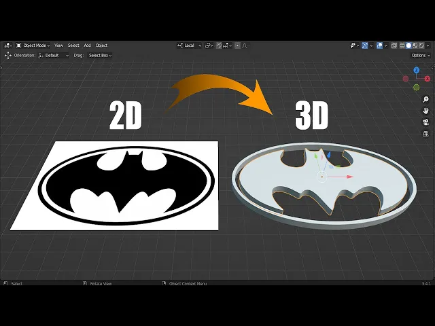Click the green Y move arrow on model
This screenshot has height=326, width=435.
[316, 156]
